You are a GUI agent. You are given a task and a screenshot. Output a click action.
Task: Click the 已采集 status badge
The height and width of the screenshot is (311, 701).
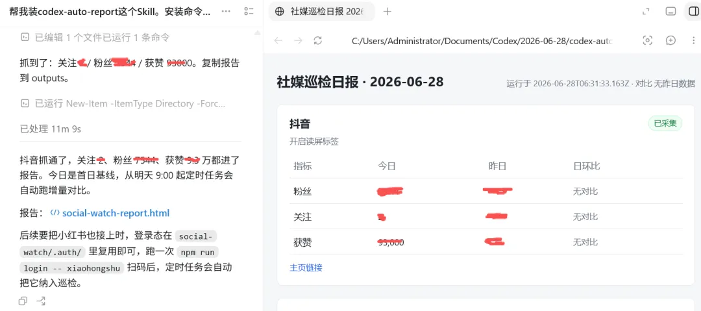(665, 123)
